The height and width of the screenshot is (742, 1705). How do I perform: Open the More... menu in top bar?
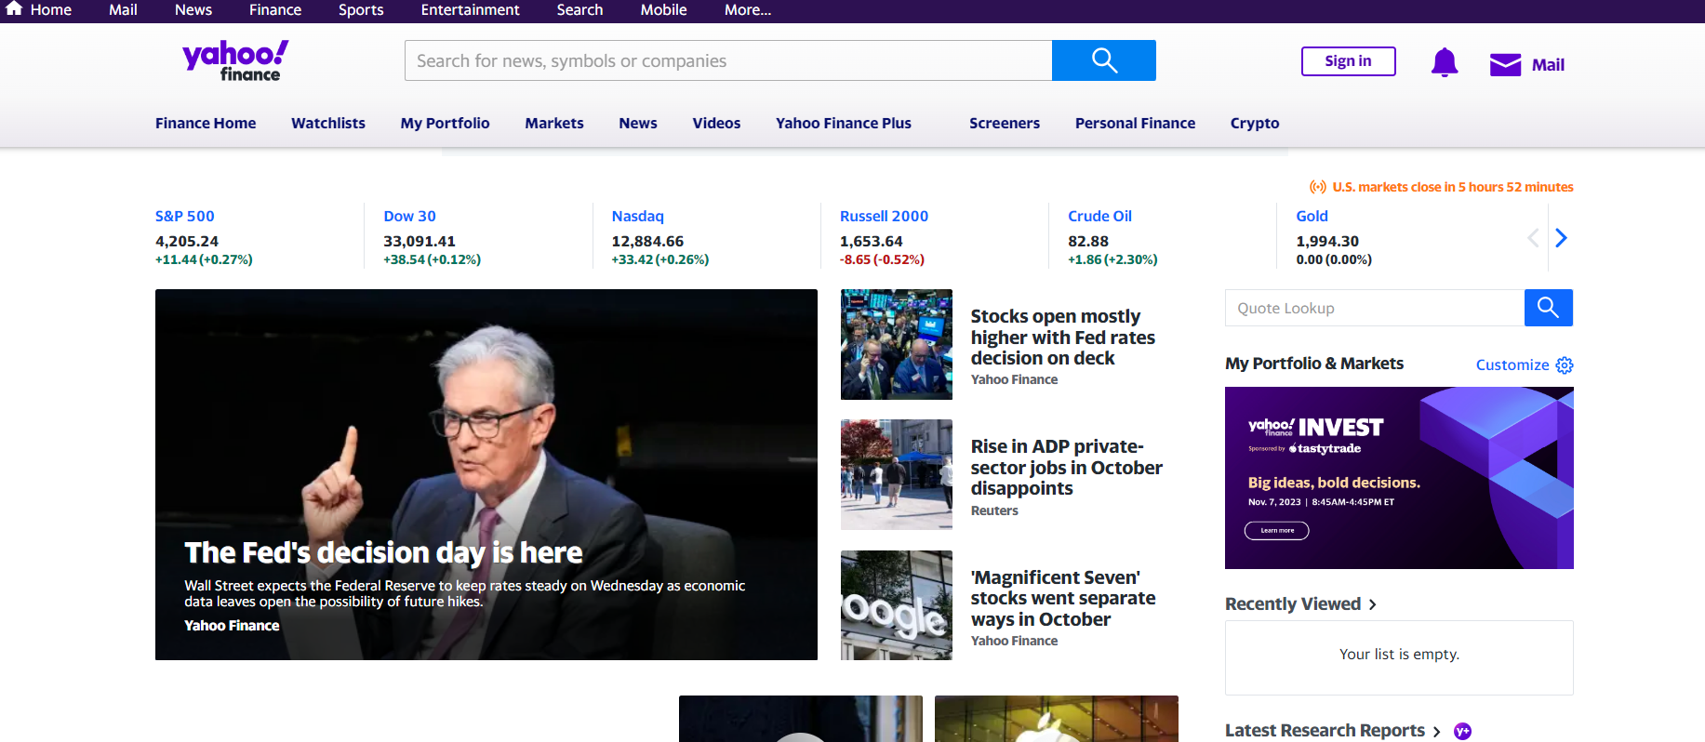[x=748, y=9]
